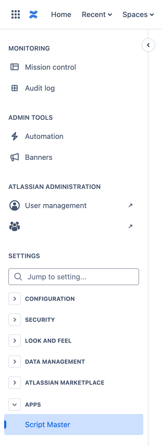Expand the Look and Feel section
The width and height of the screenshot is (162, 446).
[15, 341]
